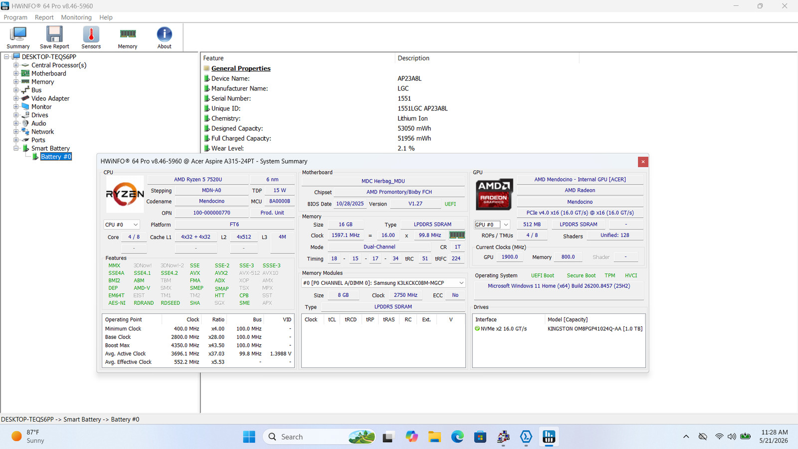Open Copilot from taskbar
Viewport: 798px width, 449px height.
point(411,437)
